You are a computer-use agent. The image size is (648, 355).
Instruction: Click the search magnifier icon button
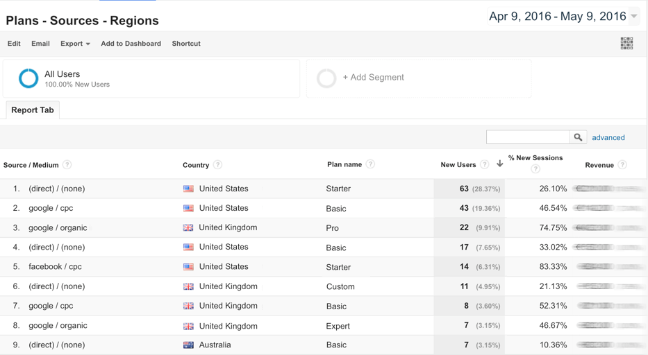click(x=578, y=137)
